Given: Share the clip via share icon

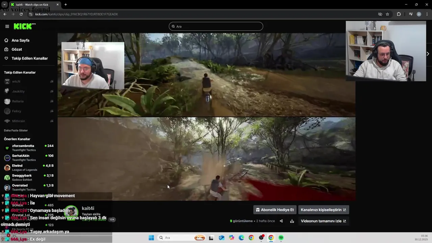Looking at the screenshot, I should pos(281,221).
